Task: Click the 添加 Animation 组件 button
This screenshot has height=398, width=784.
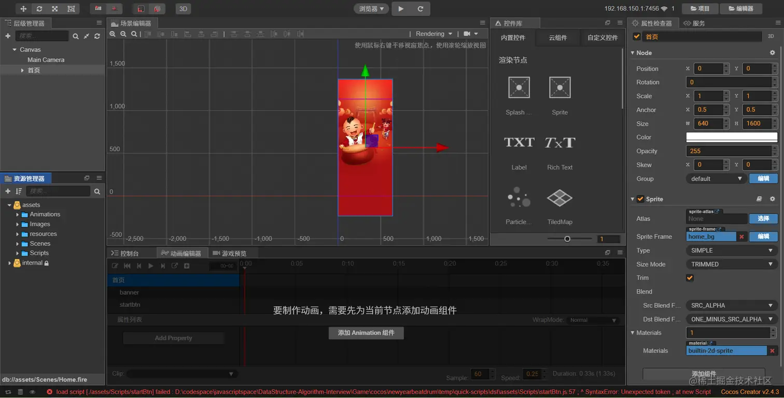Action: (x=366, y=333)
